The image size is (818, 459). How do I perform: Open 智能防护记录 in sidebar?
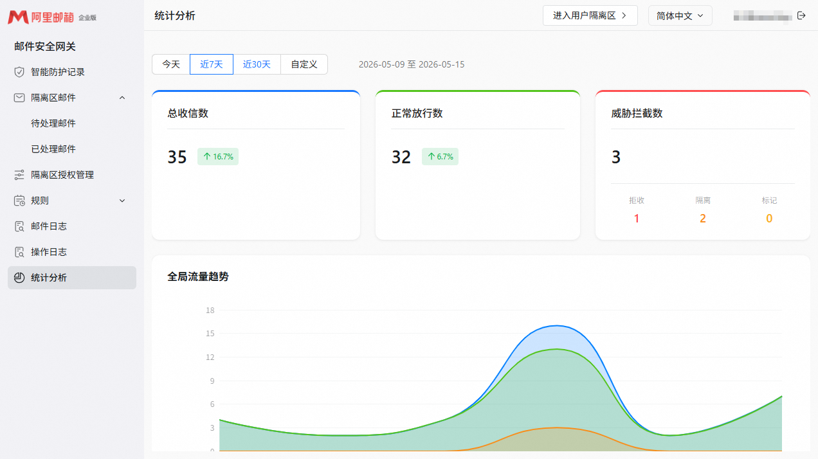point(72,72)
